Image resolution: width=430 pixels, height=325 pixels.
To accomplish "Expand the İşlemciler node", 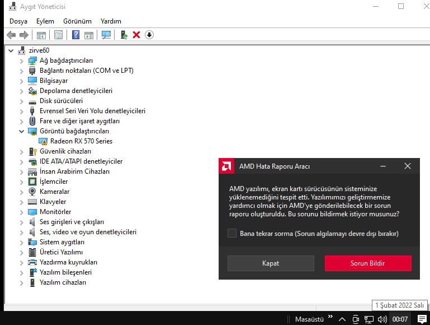I will pyautogui.click(x=21, y=182).
